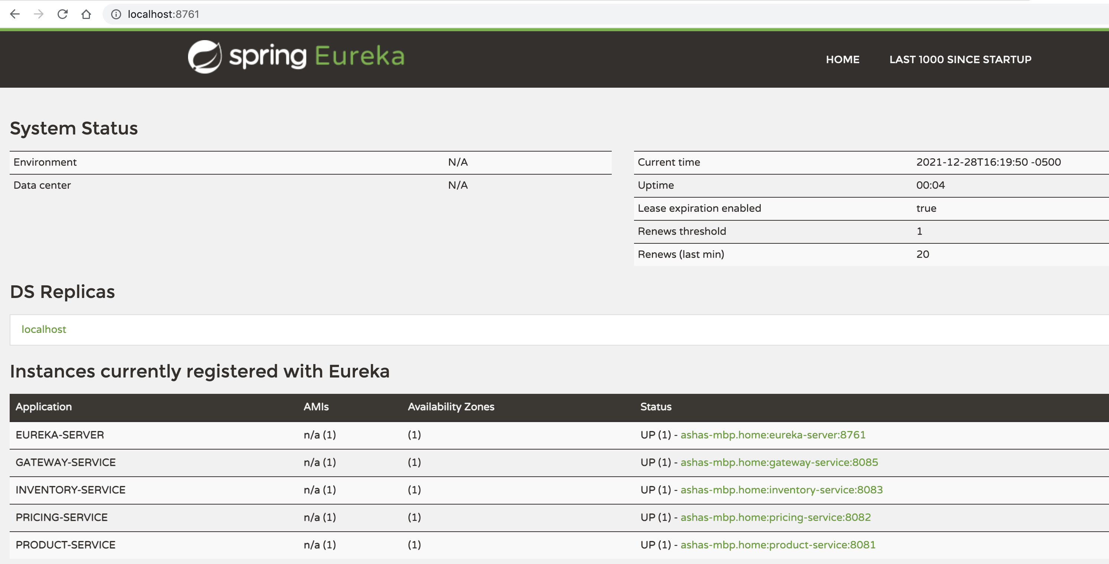The width and height of the screenshot is (1109, 564).
Task: Reload the page using the refresh icon
Action: (63, 14)
